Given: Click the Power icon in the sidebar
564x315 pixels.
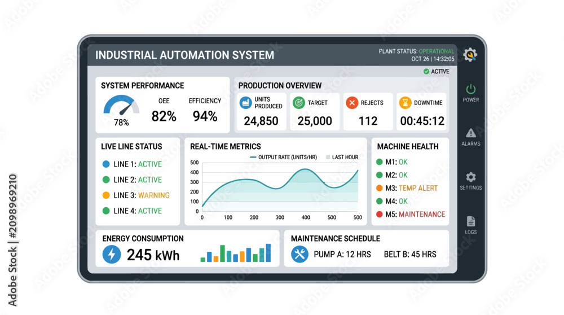Looking at the screenshot, I should (x=470, y=89).
